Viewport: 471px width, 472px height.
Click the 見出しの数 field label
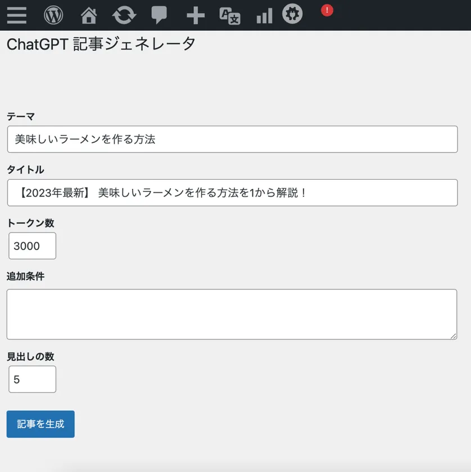click(x=30, y=356)
